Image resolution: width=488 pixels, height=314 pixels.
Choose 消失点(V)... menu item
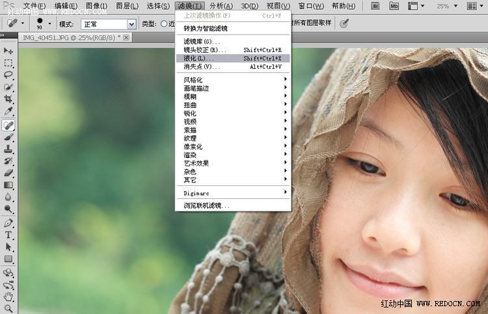(x=234, y=66)
